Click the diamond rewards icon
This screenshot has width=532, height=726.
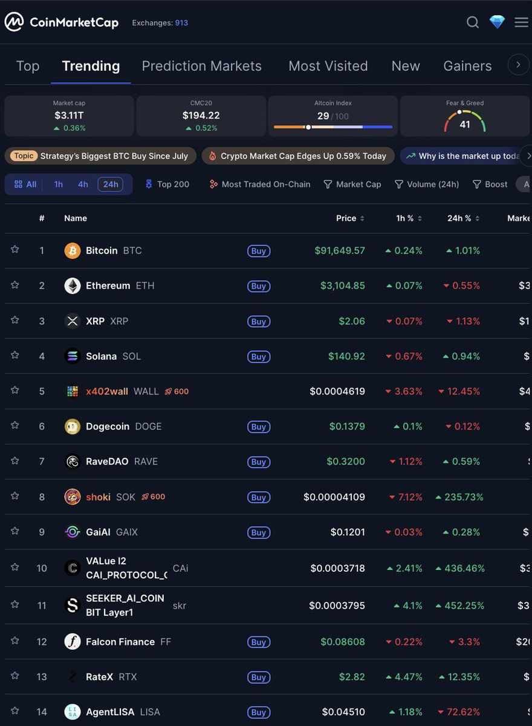click(x=497, y=22)
